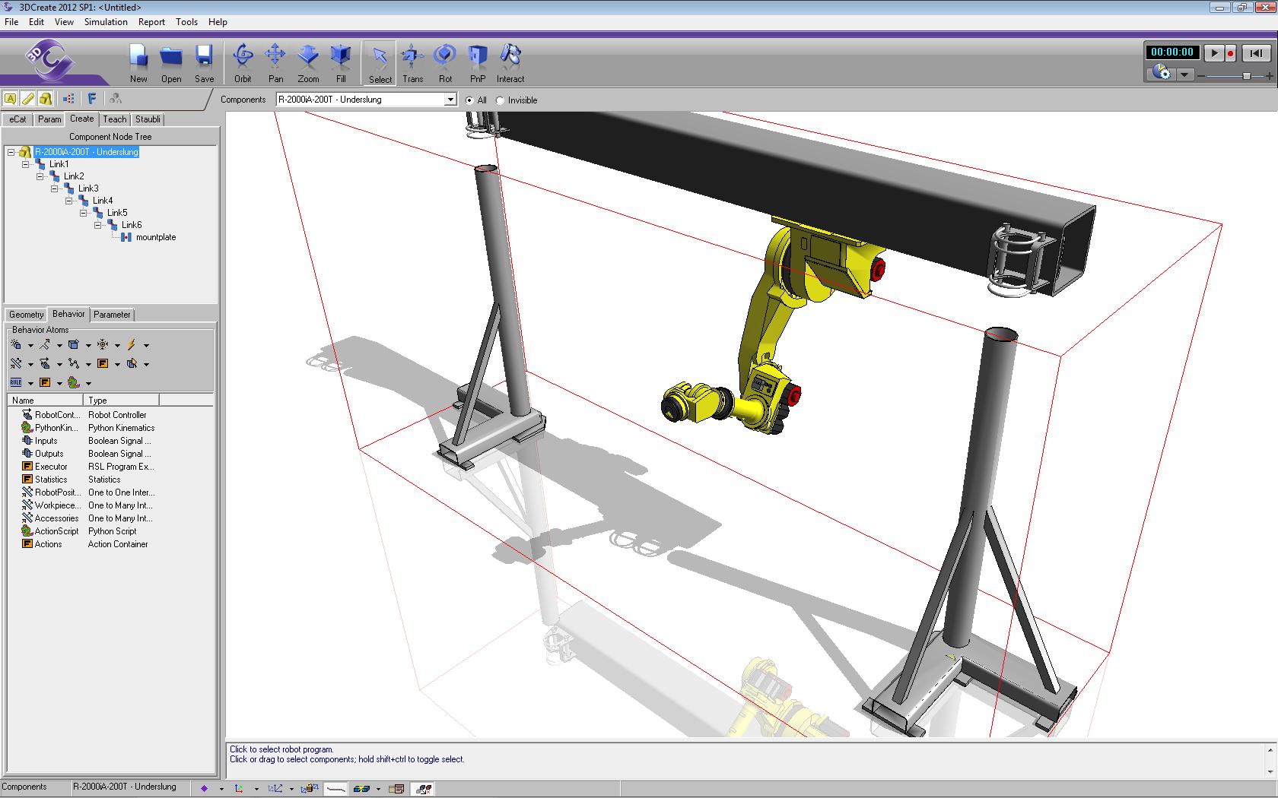Click the plus end of speed slider
This screenshot has width=1278, height=798.
click(1270, 76)
